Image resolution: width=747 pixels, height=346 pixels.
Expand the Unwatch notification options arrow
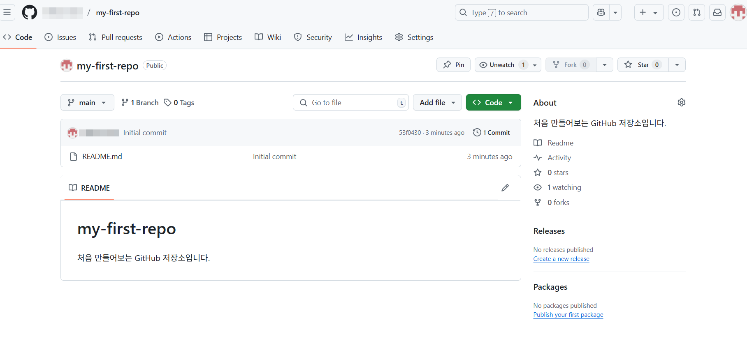[x=535, y=65]
